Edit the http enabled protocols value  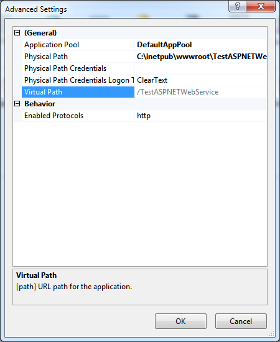pos(201,116)
